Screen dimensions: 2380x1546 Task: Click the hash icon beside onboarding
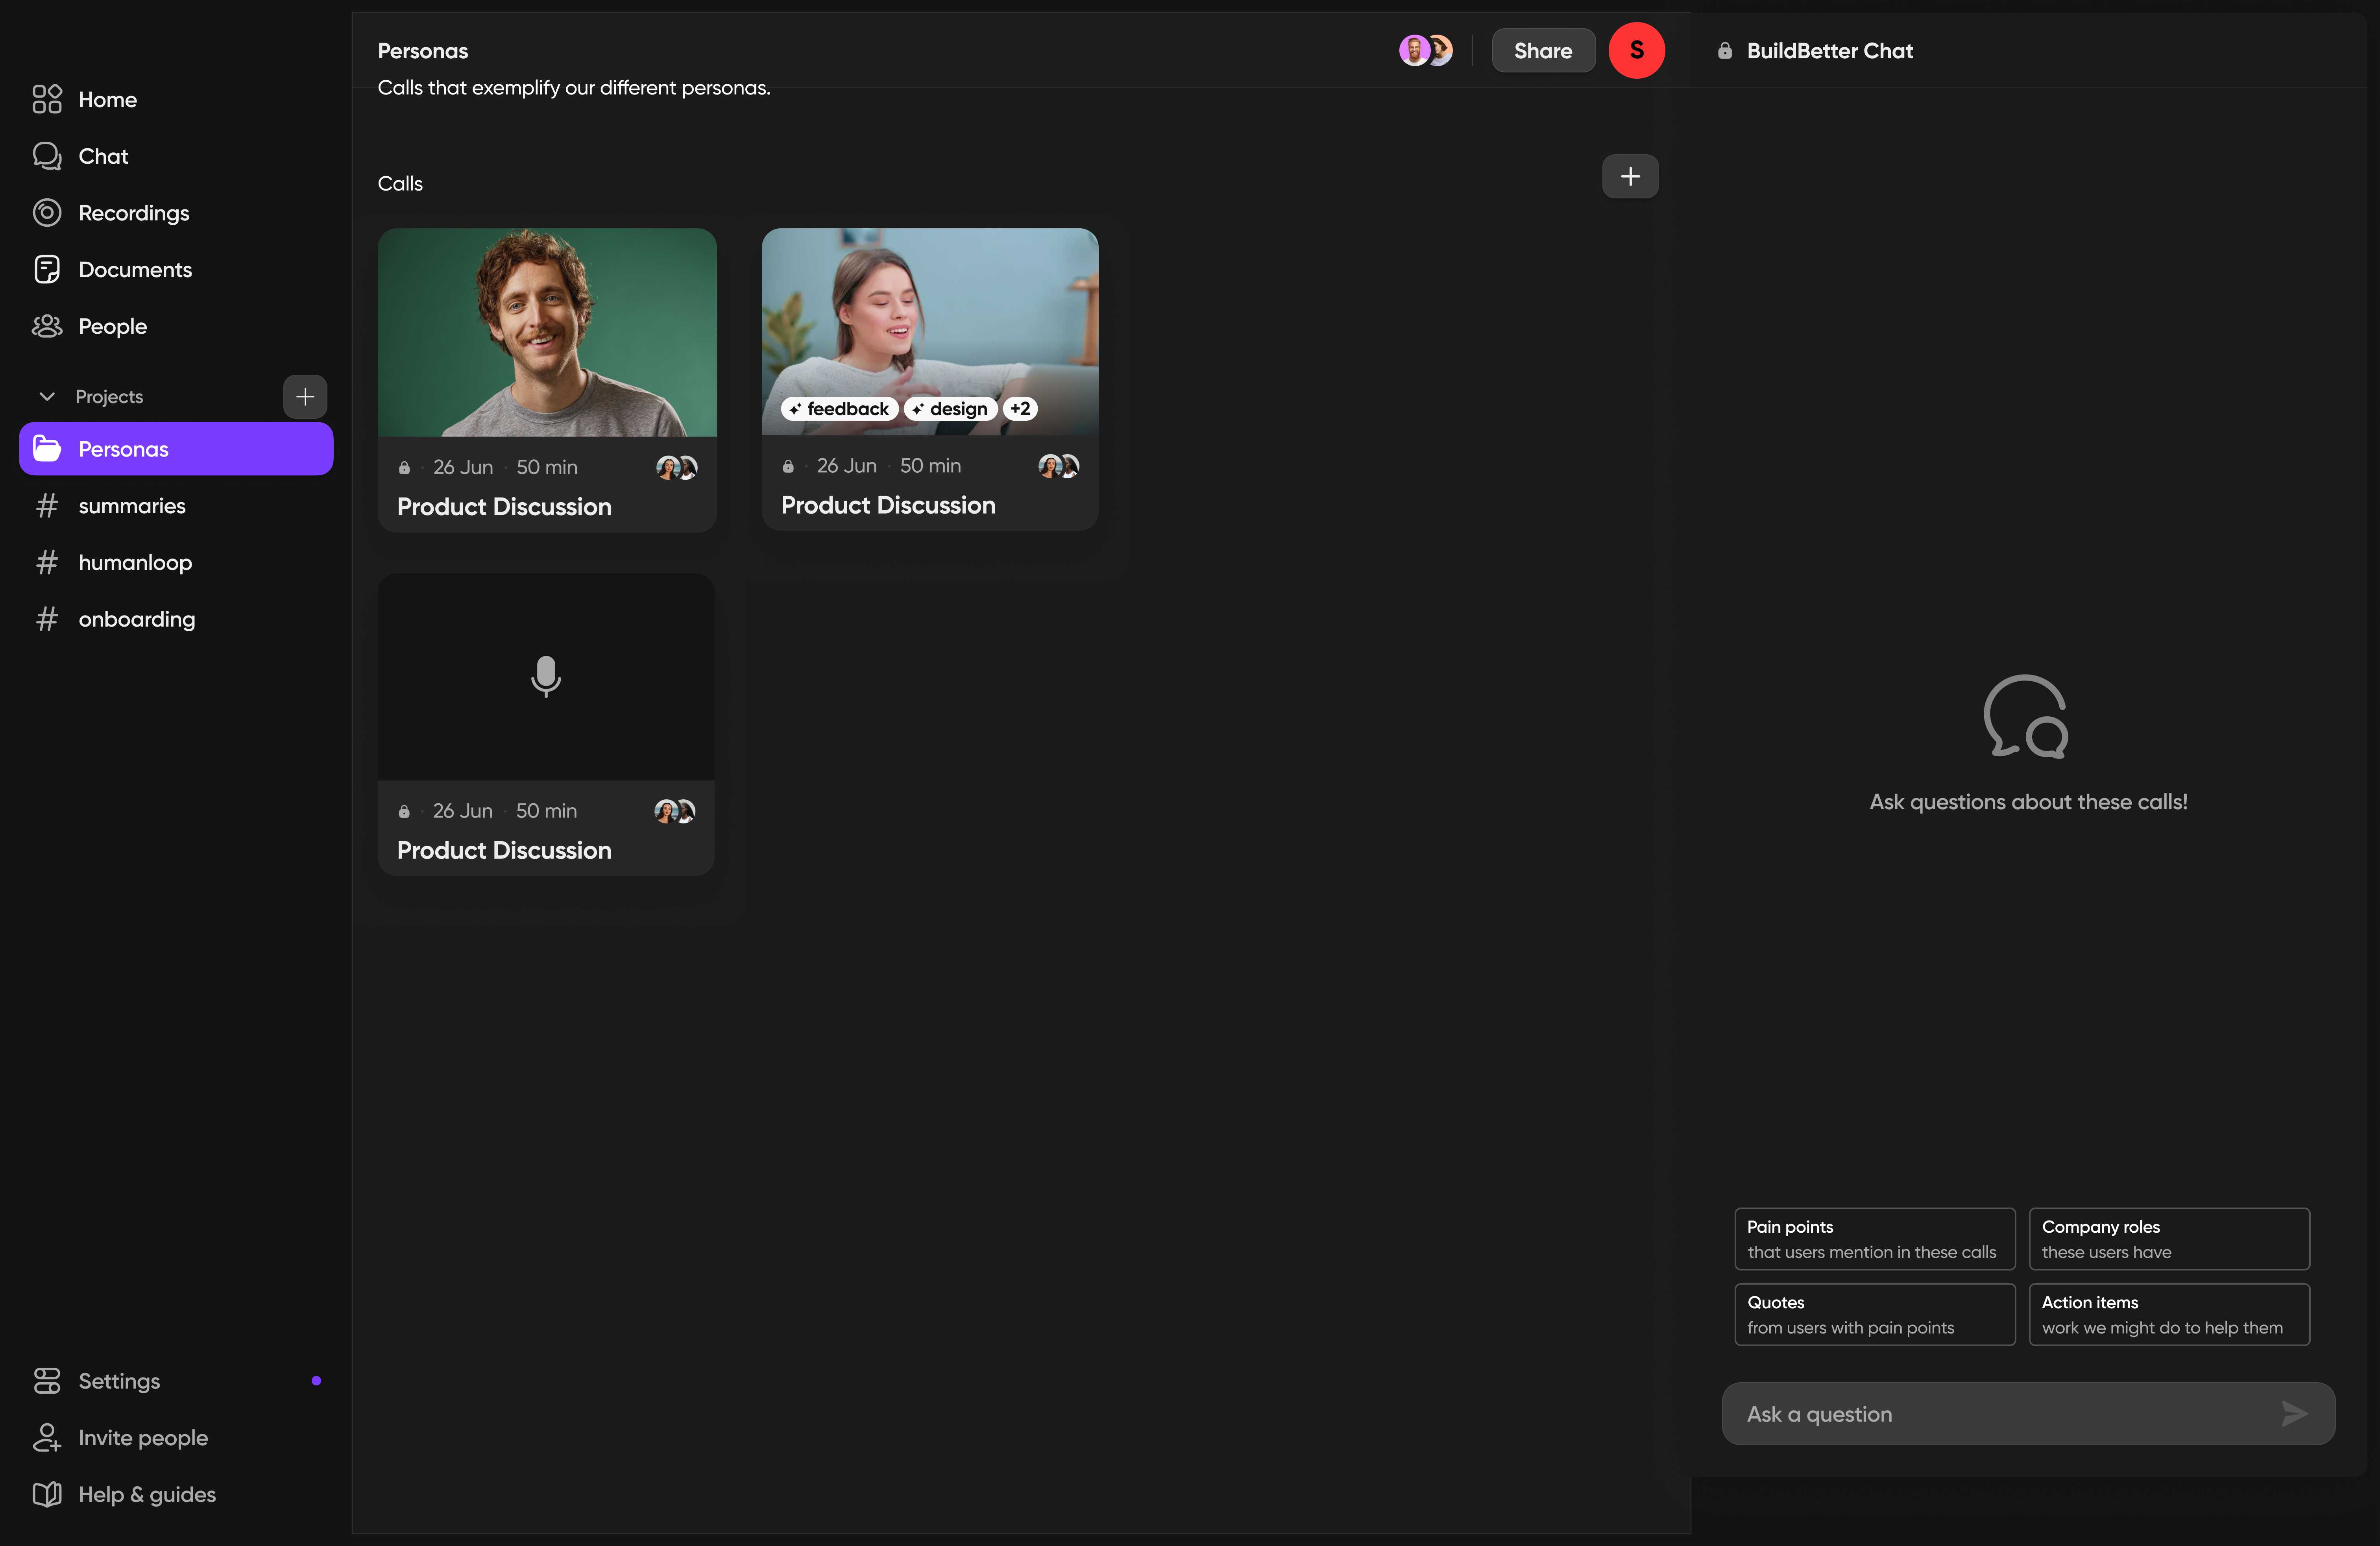[x=47, y=619]
